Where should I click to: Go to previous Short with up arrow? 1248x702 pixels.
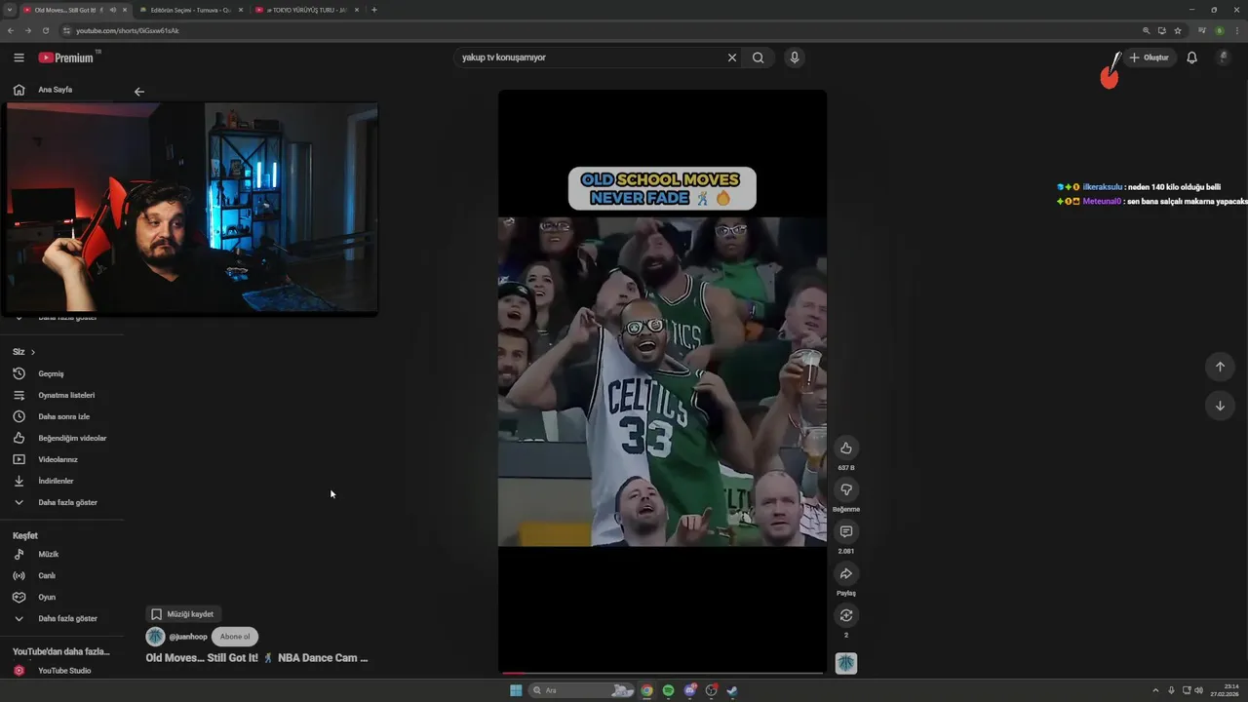point(1220,367)
